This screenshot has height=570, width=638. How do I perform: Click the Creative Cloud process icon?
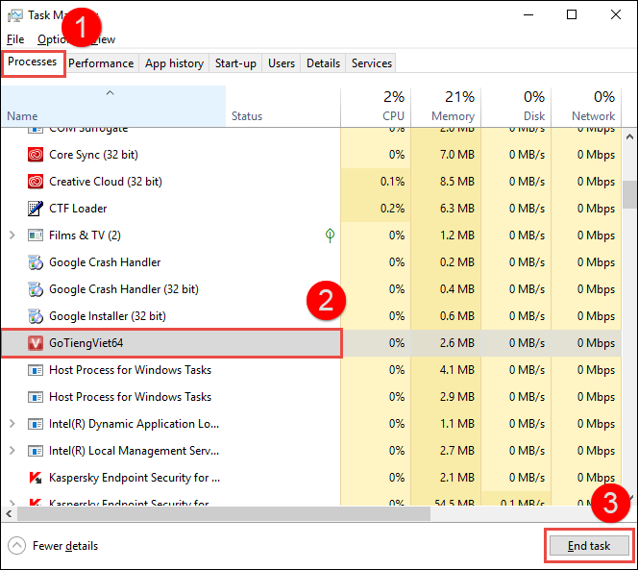click(x=36, y=182)
